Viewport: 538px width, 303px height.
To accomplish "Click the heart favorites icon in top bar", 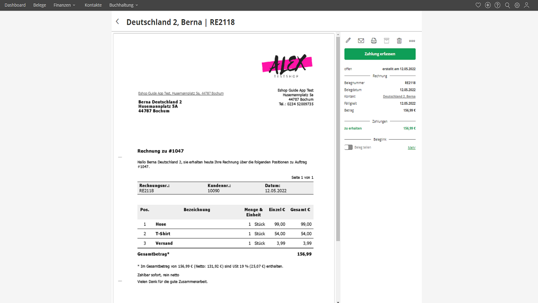I will click(478, 5).
